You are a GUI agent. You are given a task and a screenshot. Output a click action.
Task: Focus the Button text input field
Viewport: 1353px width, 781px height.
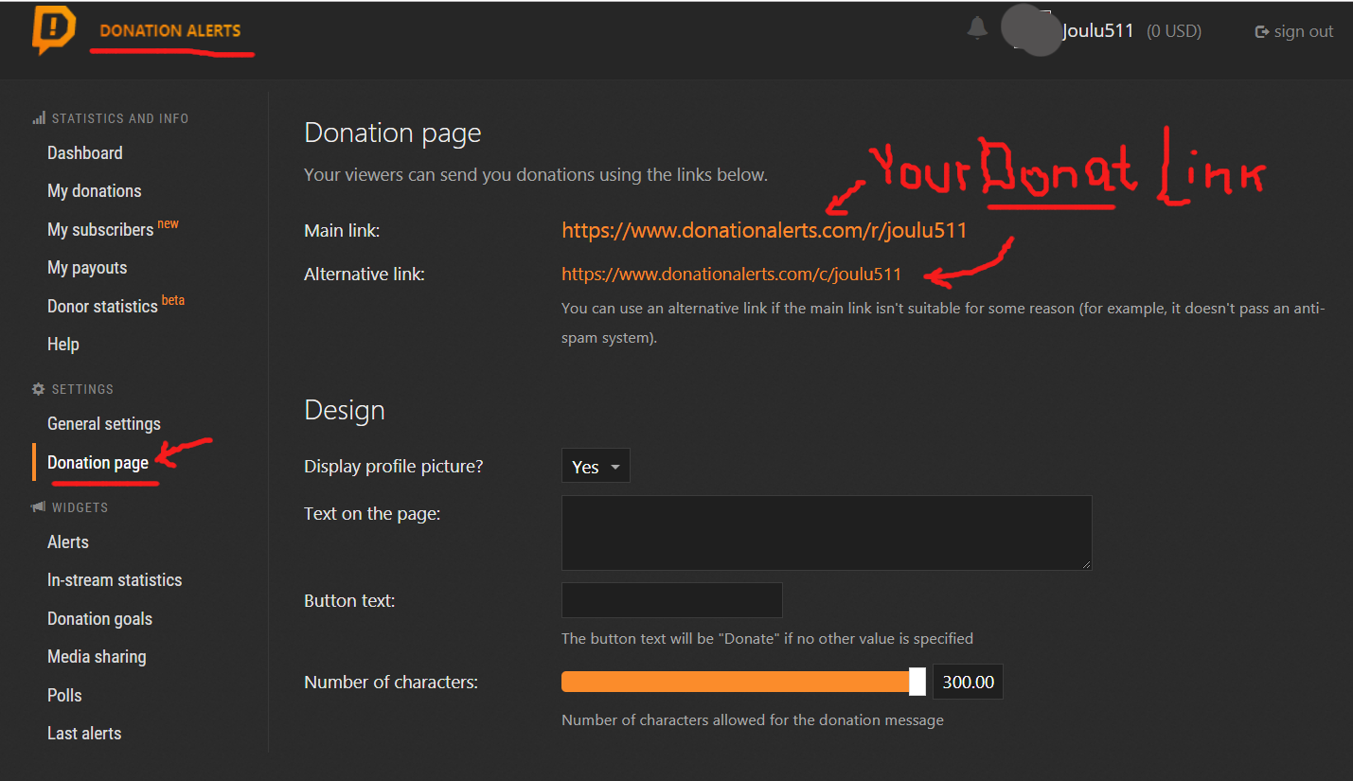coord(672,600)
